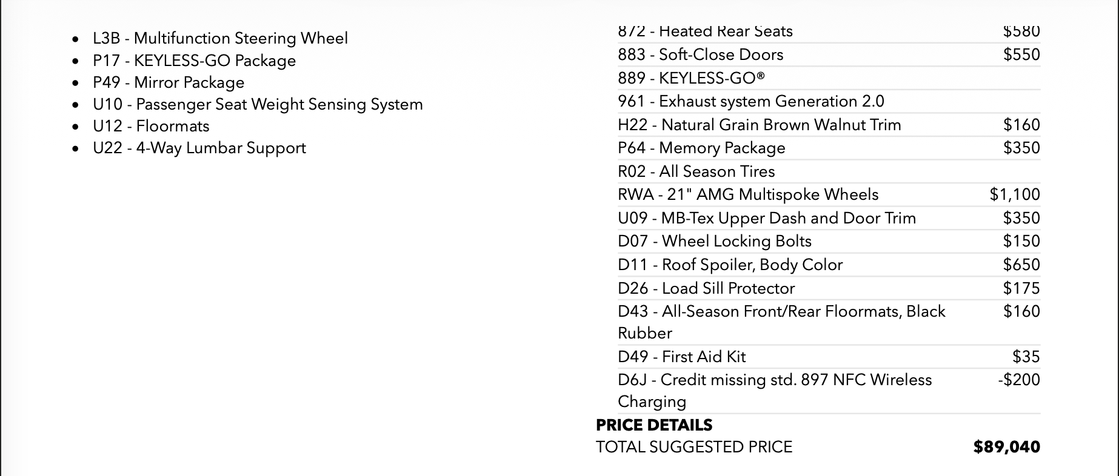Click the 883 Soft-Close Doors row
1119x476 pixels.
[829, 55]
